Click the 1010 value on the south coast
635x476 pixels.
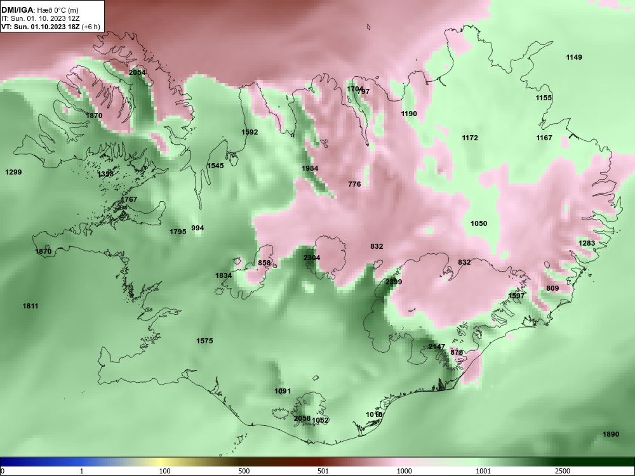pos(374,415)
